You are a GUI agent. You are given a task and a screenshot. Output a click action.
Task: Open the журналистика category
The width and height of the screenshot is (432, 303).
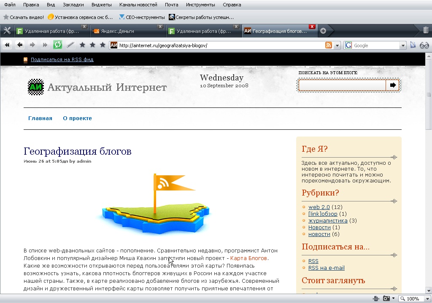328,220
